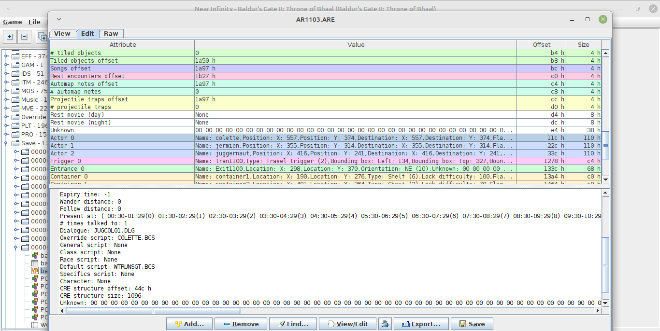Select the 'Container 0' row

click(326, 177)
